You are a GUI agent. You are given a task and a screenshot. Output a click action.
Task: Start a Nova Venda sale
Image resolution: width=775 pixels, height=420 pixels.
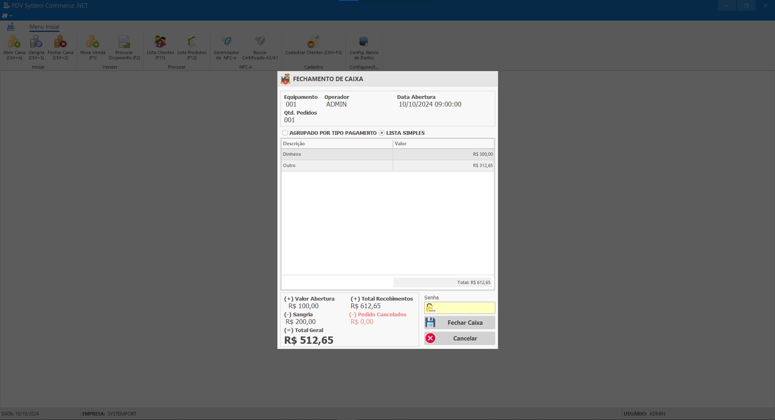(x=92, y=42)
